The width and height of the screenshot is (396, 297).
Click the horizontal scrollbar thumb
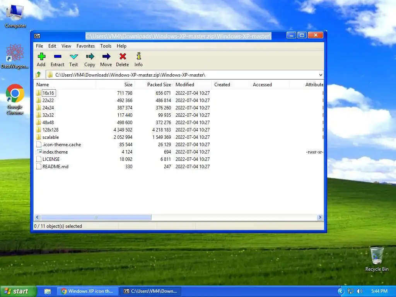[96, 217]
